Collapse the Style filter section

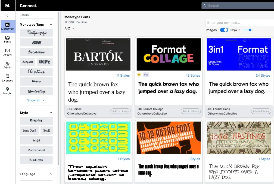click(51, 113)
